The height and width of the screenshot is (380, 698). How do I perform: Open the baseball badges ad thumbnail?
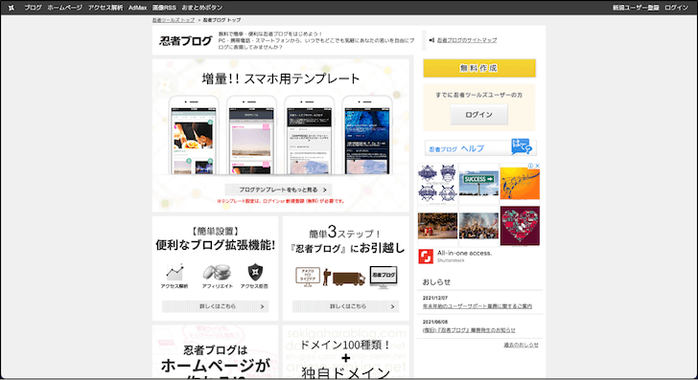437,184
